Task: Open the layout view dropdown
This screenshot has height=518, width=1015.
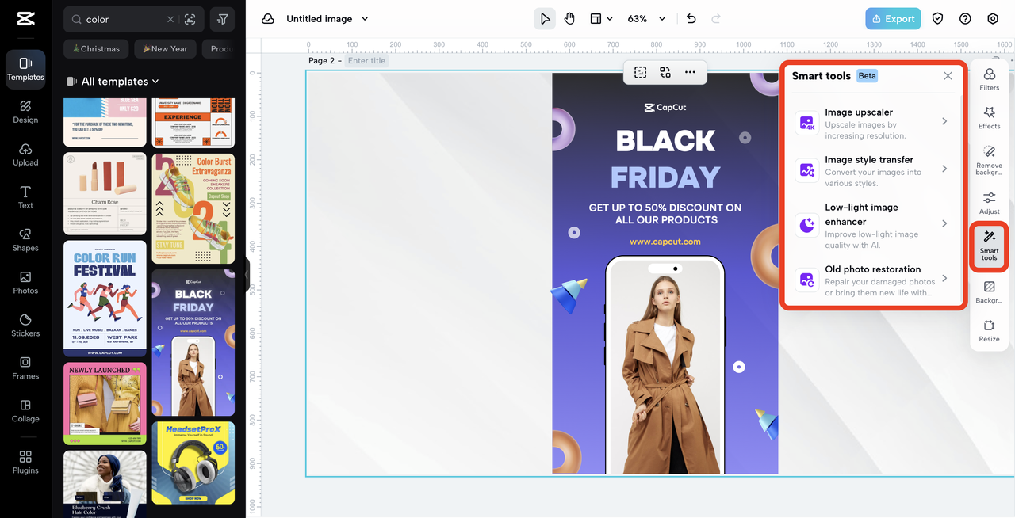Action: pos(601,19)
